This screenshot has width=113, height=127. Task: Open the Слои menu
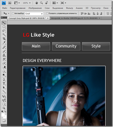coord(47,8)
